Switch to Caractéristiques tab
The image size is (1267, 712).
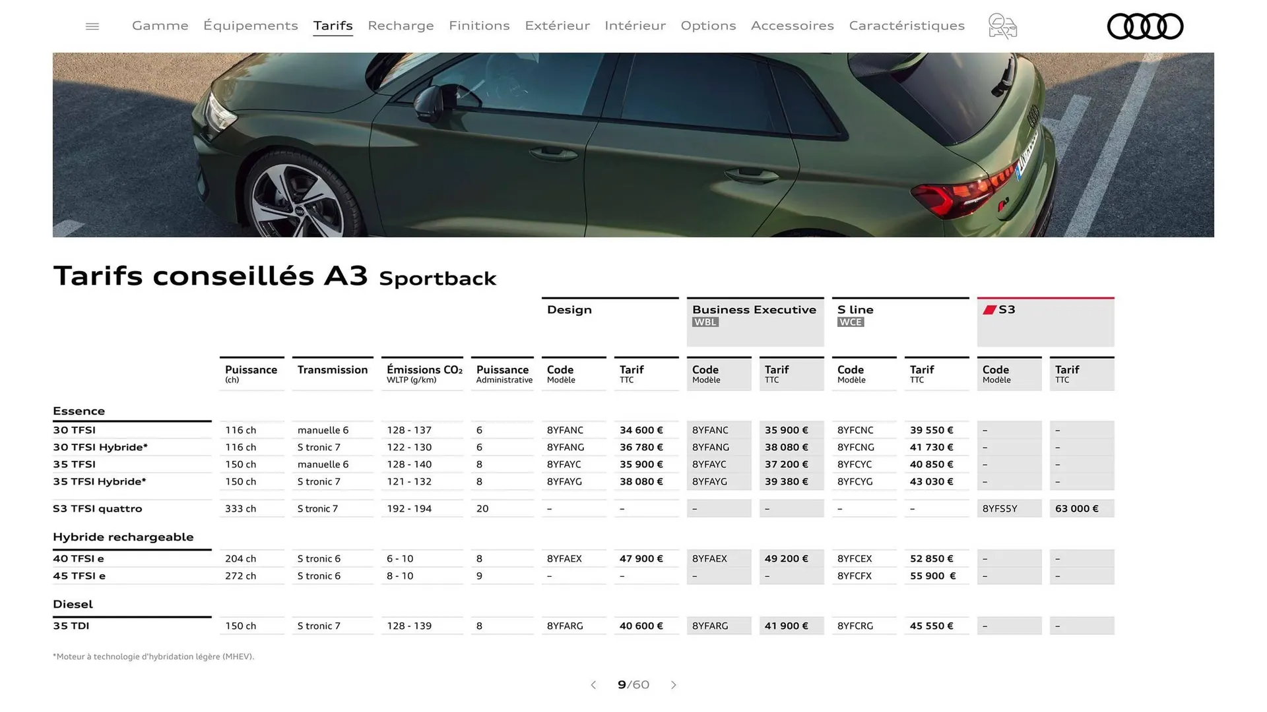coord(906,26)
